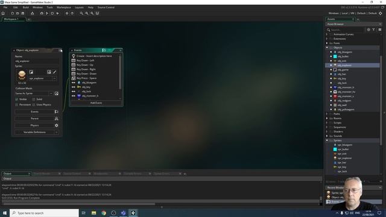Open the Marketplace menu
Screen dimensions: 386x217
(64, 7)
